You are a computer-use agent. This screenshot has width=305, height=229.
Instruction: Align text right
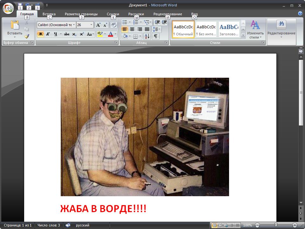point(140,29)
